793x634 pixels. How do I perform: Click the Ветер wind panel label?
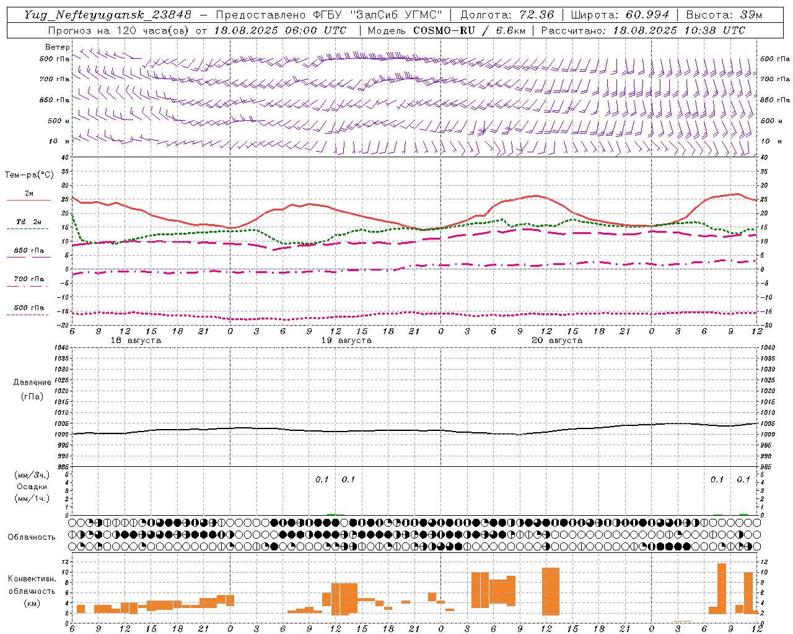coord(57,47)
